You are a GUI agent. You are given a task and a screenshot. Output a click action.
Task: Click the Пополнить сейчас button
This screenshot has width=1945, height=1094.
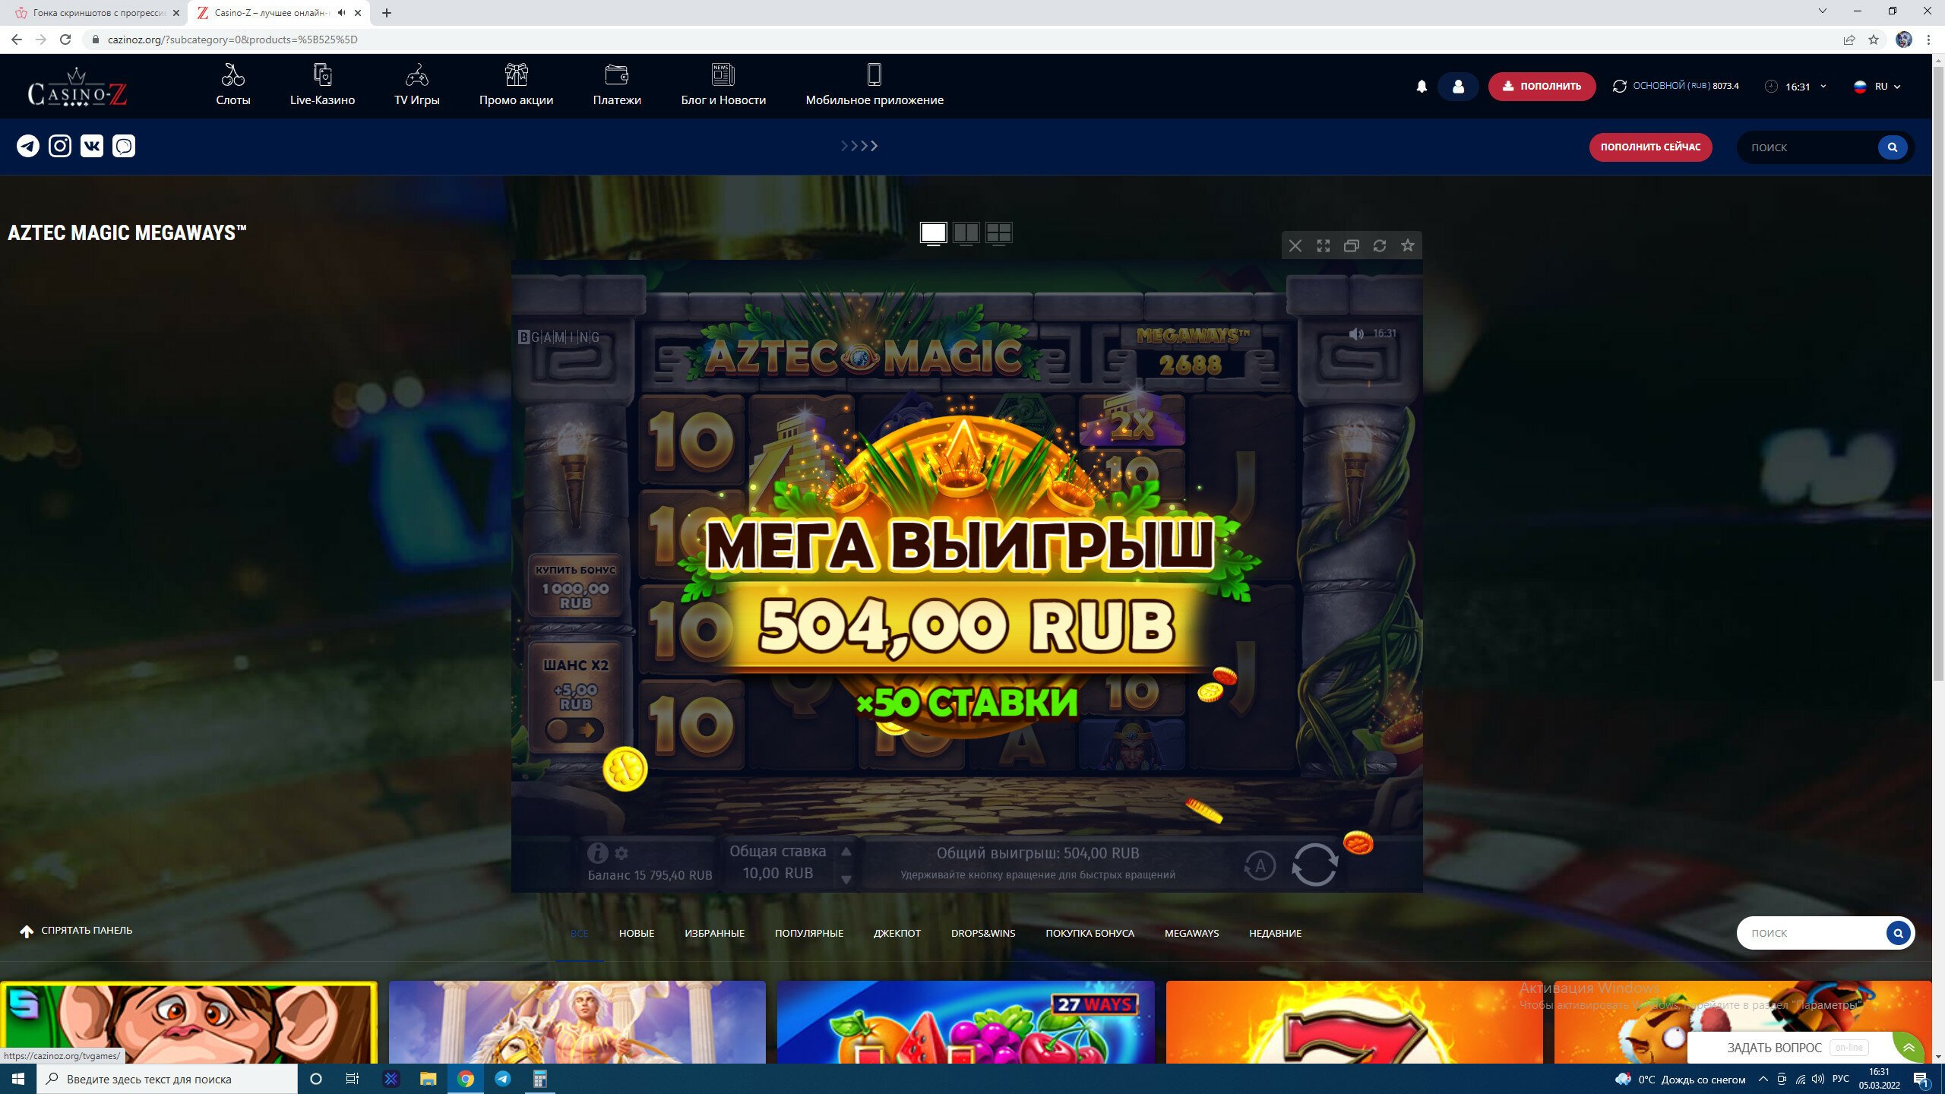coord(1650,147)
